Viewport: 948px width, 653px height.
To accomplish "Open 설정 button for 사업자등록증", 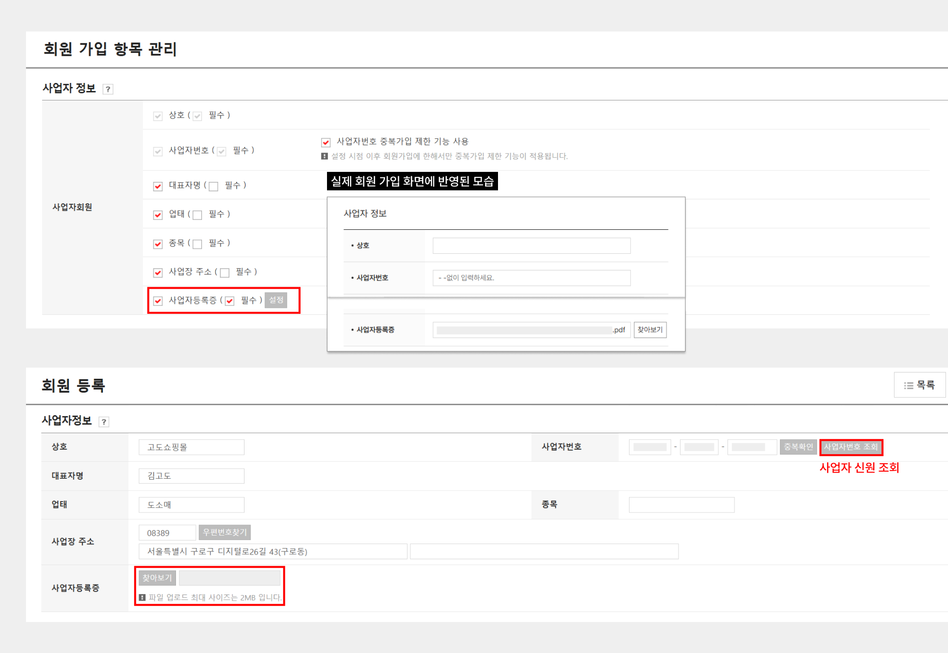I will [276, 300].
